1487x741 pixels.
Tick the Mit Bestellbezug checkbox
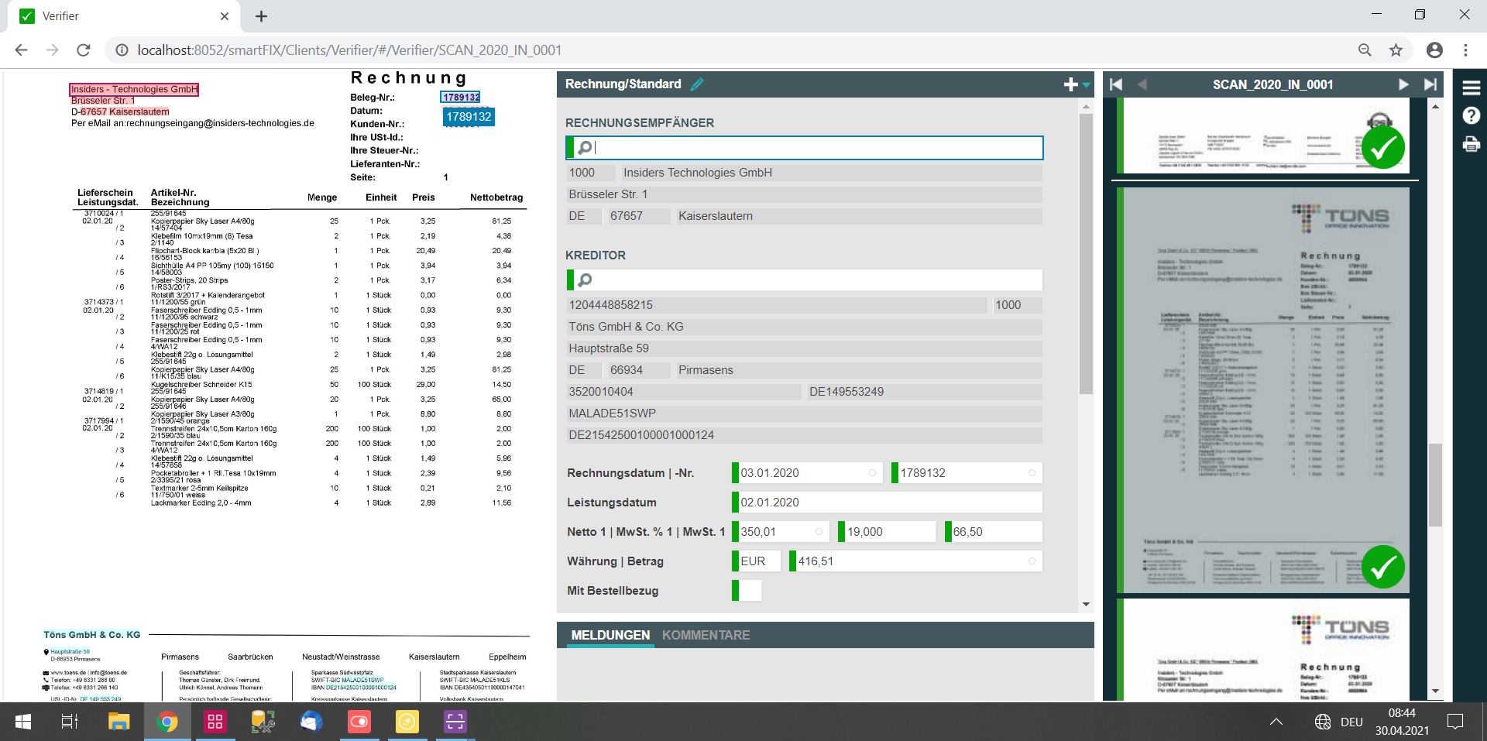pos(749,591)
